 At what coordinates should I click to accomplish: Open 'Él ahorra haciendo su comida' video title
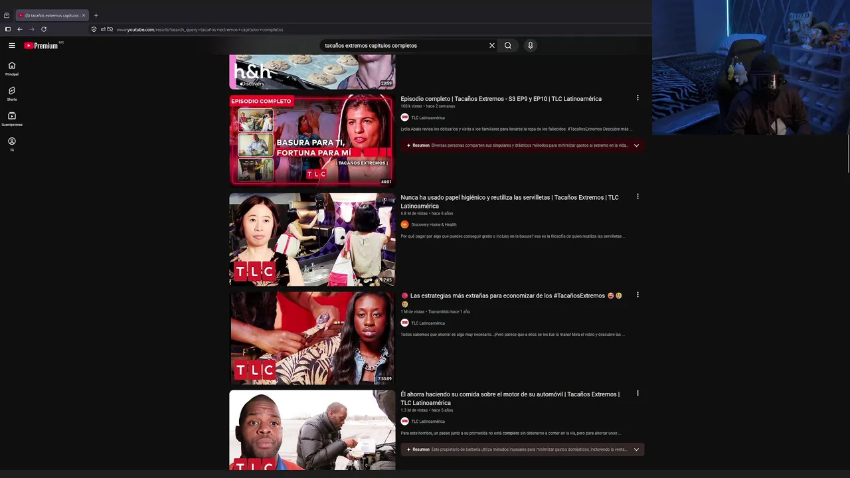[x=510, y=398]
